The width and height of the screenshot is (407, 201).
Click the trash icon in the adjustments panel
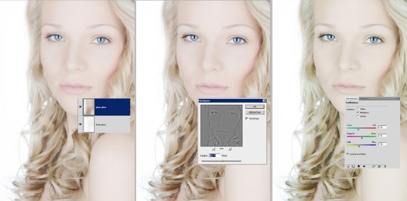pos(385,167)
